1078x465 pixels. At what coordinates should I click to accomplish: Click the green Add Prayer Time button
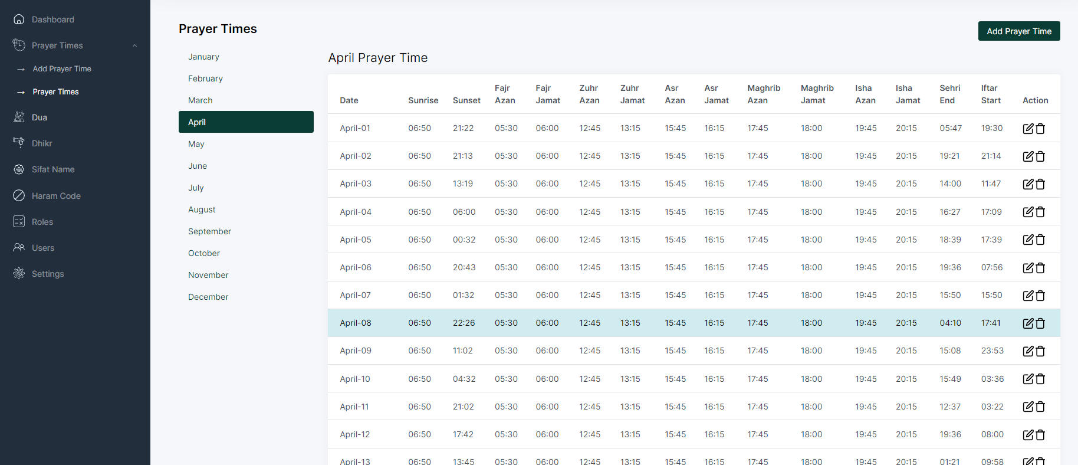click(1019, 31)
